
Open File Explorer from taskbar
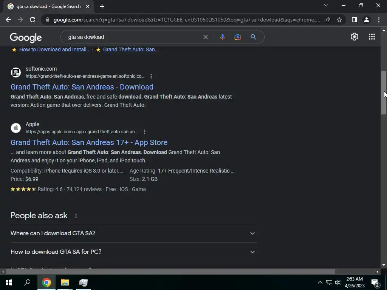(x=65, y=282)
